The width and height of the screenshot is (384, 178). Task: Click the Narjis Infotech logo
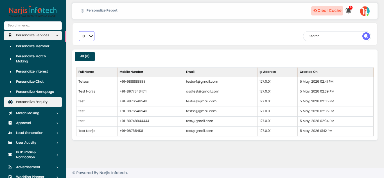tap(33, 12)
